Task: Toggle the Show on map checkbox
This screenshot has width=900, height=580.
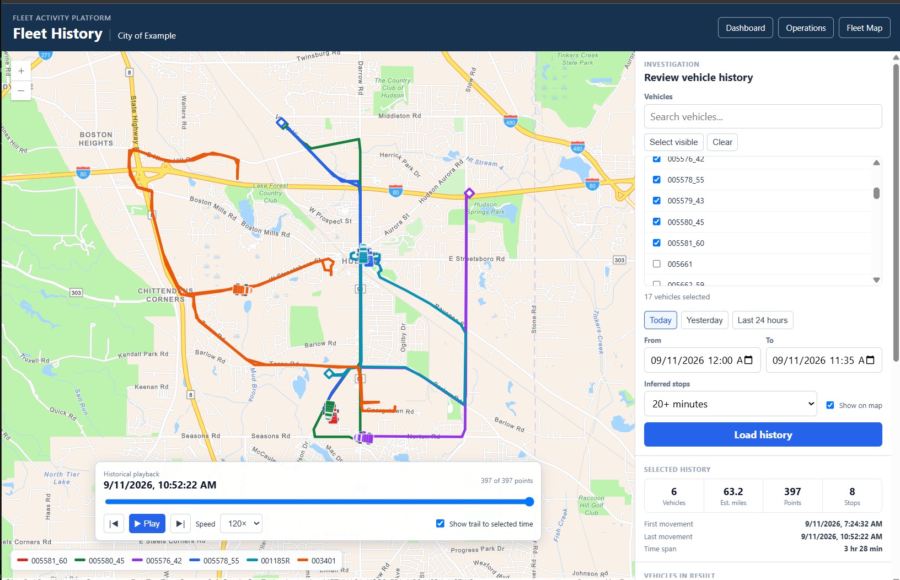Action: (830, 405)
